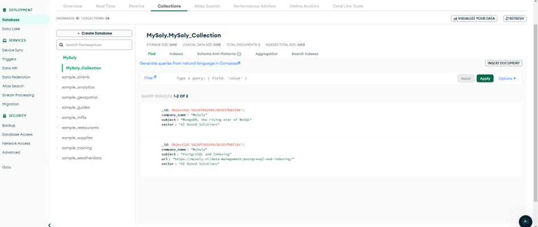This screenshot has width=538, height=227.
Task: Reset the query filter
Action: pyautogui.click(x=466, y=79)
